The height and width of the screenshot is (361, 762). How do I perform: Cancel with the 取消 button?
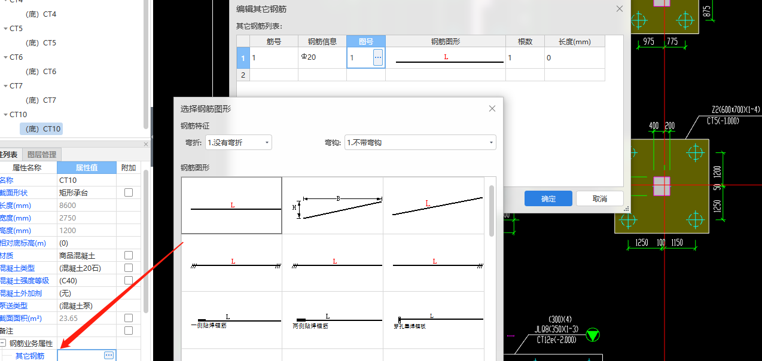(x=600, y=199)
